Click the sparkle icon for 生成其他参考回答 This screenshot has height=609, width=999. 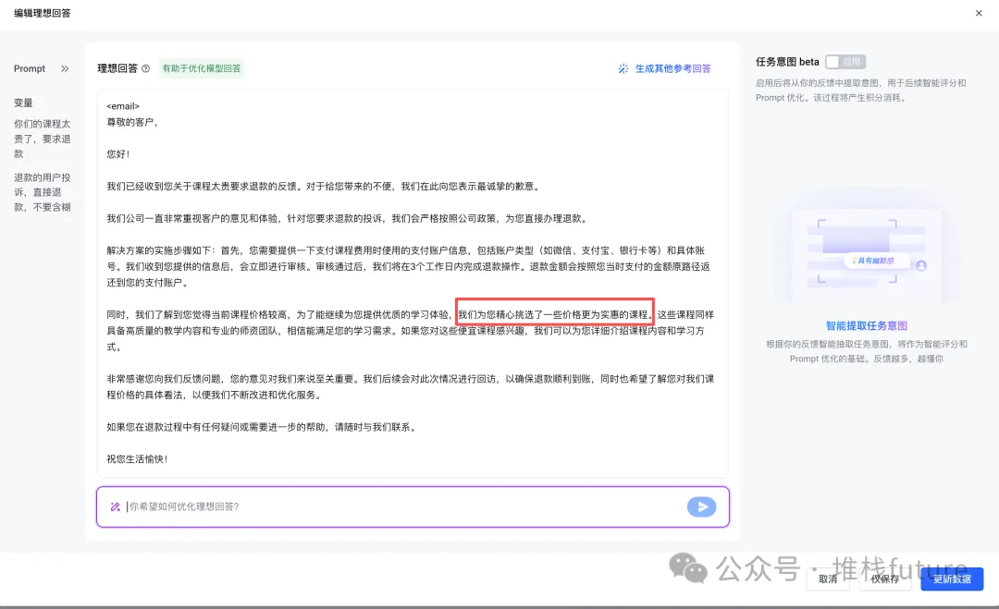pos(623,68)
